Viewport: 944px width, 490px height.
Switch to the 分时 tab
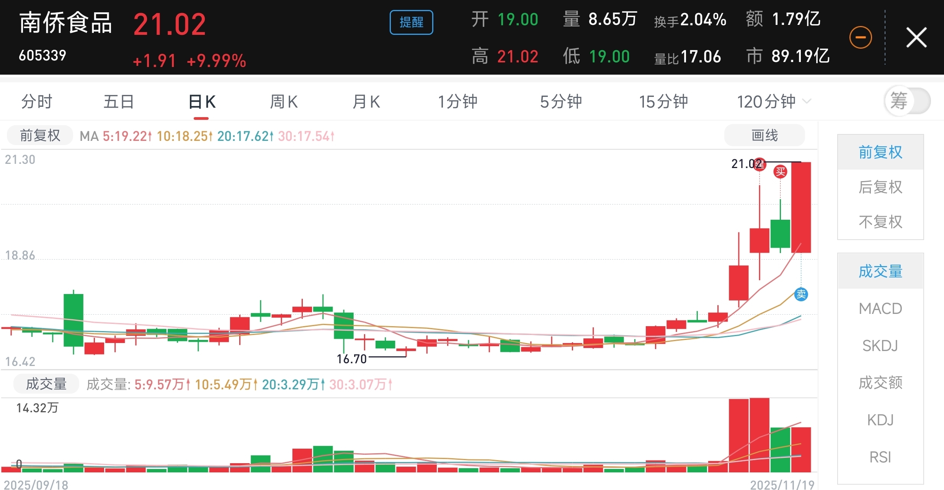[x=37, y=102]
